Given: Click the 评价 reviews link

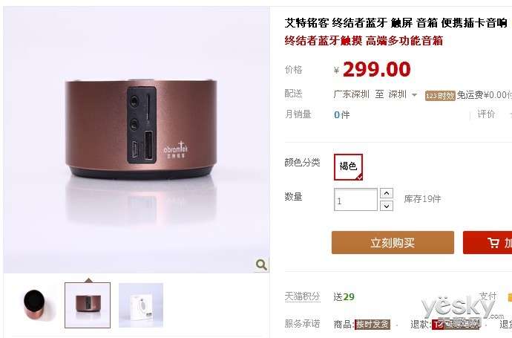Looking at the screenshot, I should pyautogui.click(x=486, y=114).
